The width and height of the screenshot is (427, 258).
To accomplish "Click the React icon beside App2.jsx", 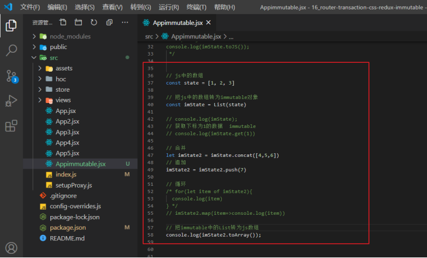I will 49,121.
